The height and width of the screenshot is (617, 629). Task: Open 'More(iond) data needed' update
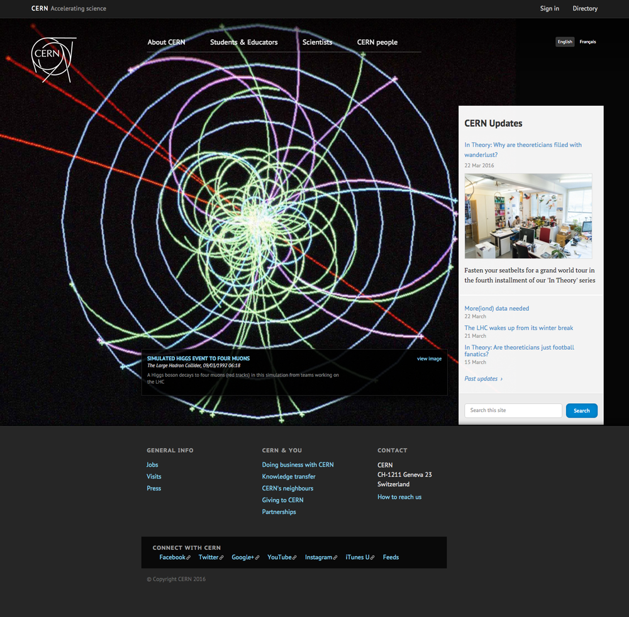point(497,308)
